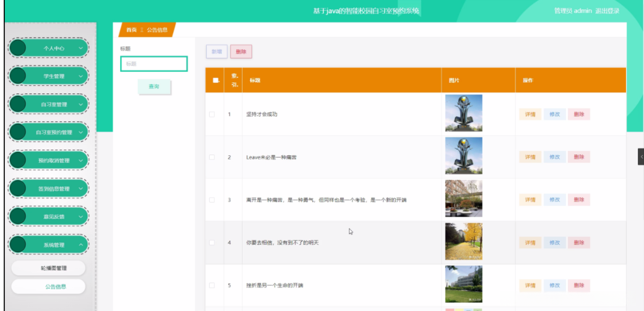Viewport: 644px width, 311px height.
Task: Open the sculpture thumbnail in row 1
Action: tap(463, 113)
